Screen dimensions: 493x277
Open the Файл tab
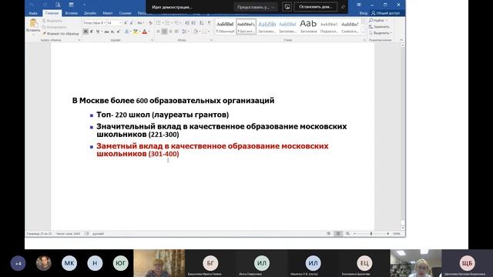pyautogui.click(x=33, y=13)
